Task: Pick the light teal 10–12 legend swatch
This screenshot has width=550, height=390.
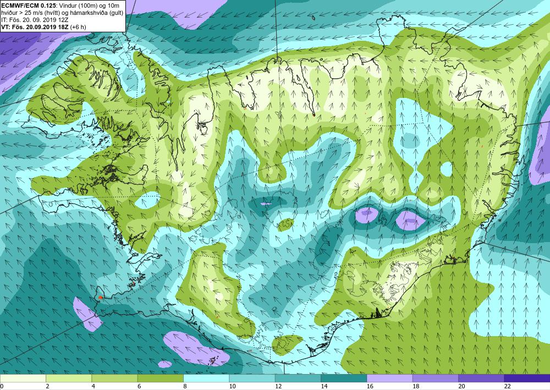Action: point(252,378)
